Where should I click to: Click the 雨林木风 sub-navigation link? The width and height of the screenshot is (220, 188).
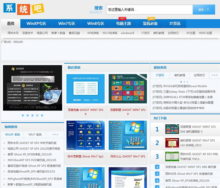(13, 33)
